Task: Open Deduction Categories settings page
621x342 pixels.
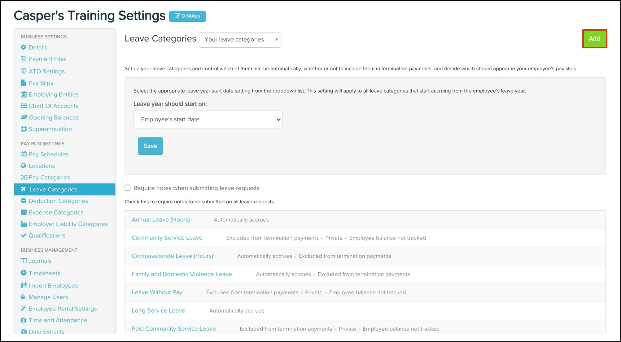Action: pos(58,201)
